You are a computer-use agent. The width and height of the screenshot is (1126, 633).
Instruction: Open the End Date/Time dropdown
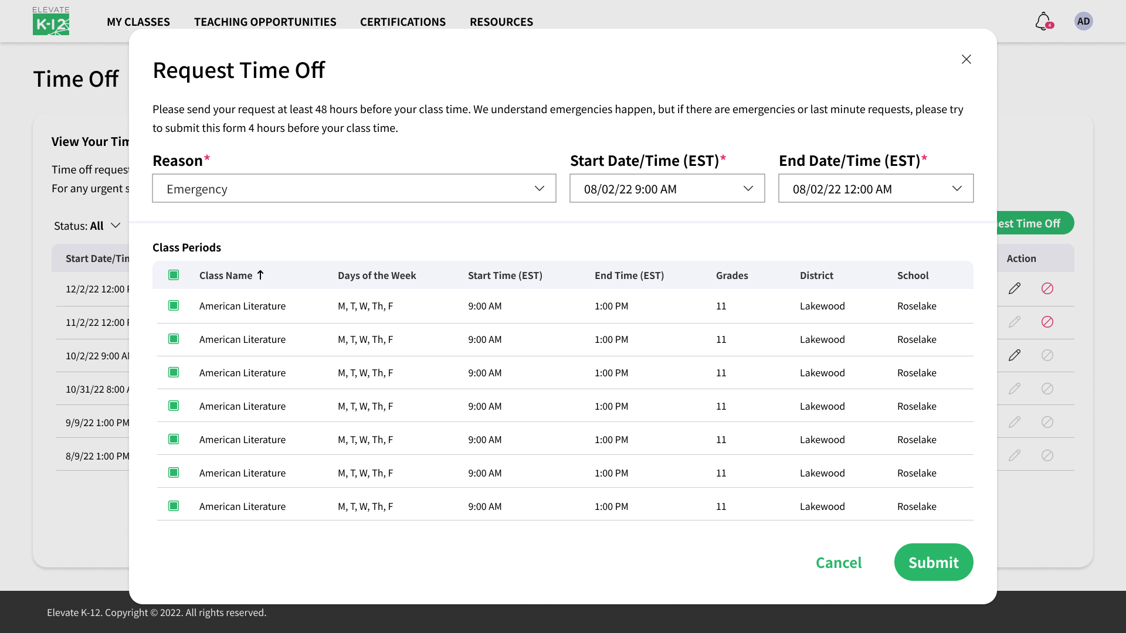(x=876, y=188)
